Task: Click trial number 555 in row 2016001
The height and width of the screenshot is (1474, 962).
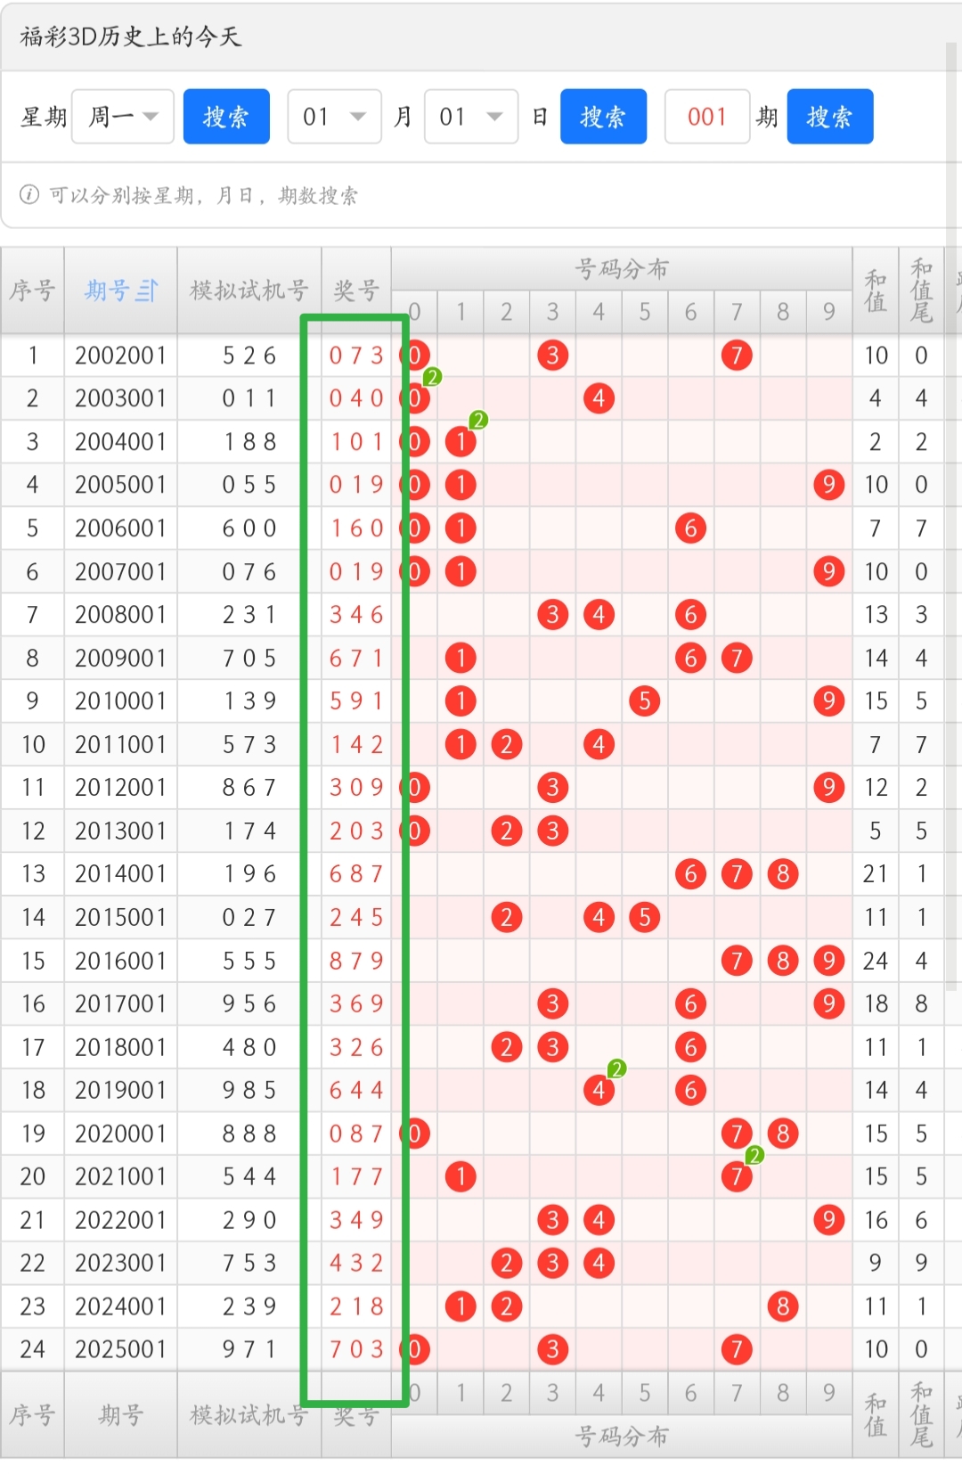Action: (249, 961)
